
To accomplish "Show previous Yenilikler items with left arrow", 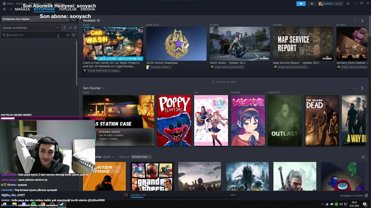I will point(355,21).
